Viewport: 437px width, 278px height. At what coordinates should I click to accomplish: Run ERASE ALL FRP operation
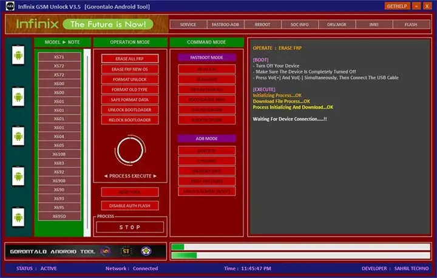click(130, 59)
